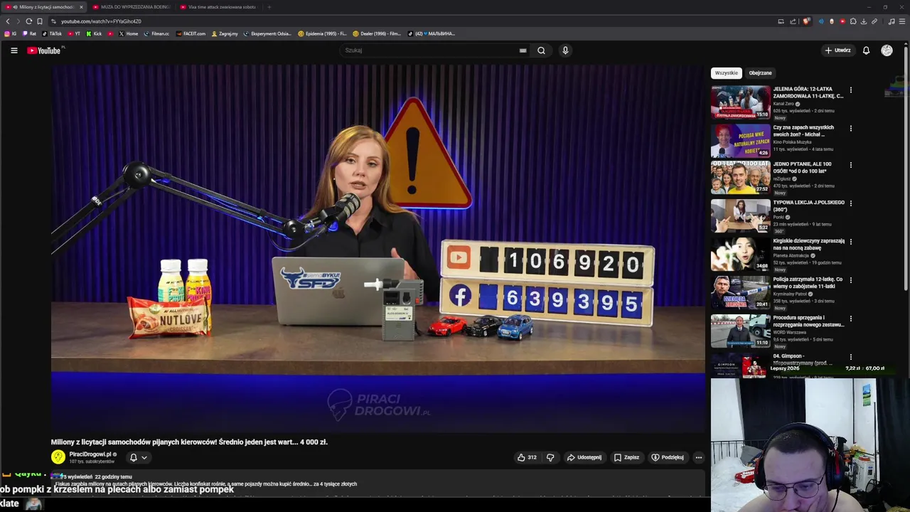Bookmark page with the bookmark icon
Image resolution: width=910 pixels, height=512 pixels.
pyautogui.click(x=40, y=21)
